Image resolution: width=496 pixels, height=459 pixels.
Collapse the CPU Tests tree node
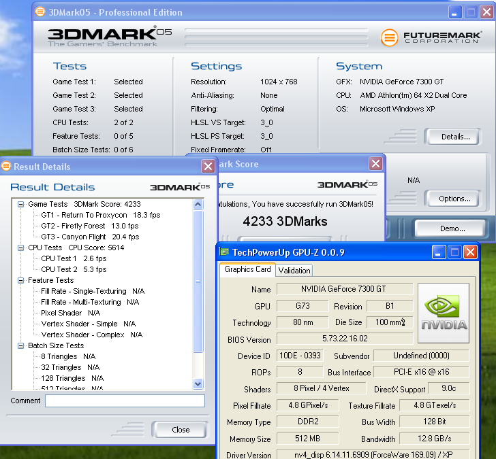click(x=21, y=248)
